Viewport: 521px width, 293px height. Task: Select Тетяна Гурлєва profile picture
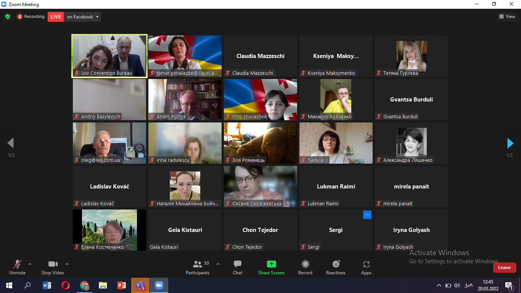click(412, 56)
